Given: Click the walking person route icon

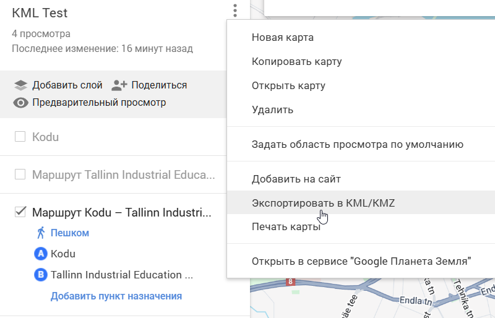Looking at the screenshot, I should 41,233.
